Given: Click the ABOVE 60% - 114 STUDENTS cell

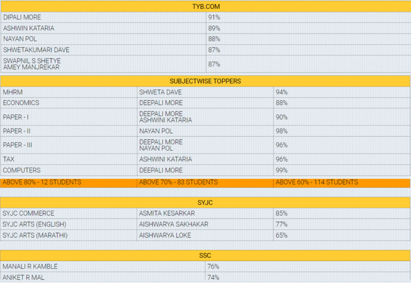Looking at the screenshot, I should click(x=342, y=183).
